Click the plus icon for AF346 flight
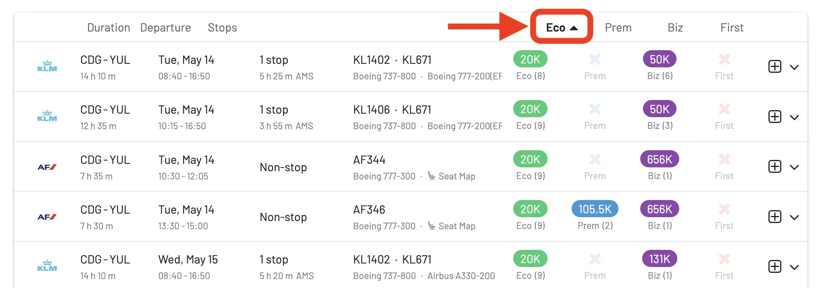Screen dimensions: 816x288 point(775,217)
